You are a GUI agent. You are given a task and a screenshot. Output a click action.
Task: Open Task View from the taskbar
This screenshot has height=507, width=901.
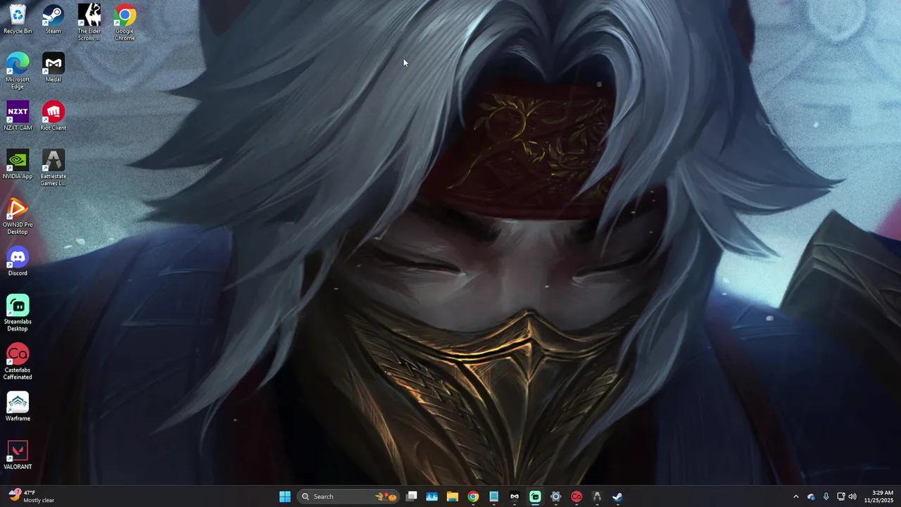click(x=412, y=496)
